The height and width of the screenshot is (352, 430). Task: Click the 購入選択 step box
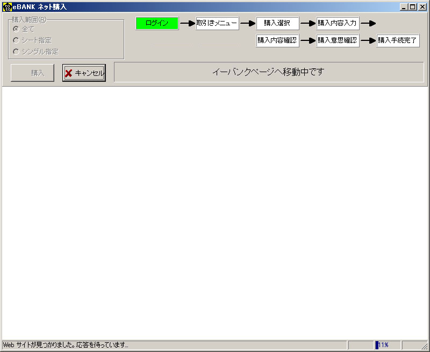pos(277,24)
